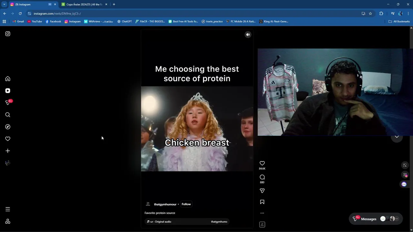Open the YouTube bookmark
The image size is (413, 232).
35,22
